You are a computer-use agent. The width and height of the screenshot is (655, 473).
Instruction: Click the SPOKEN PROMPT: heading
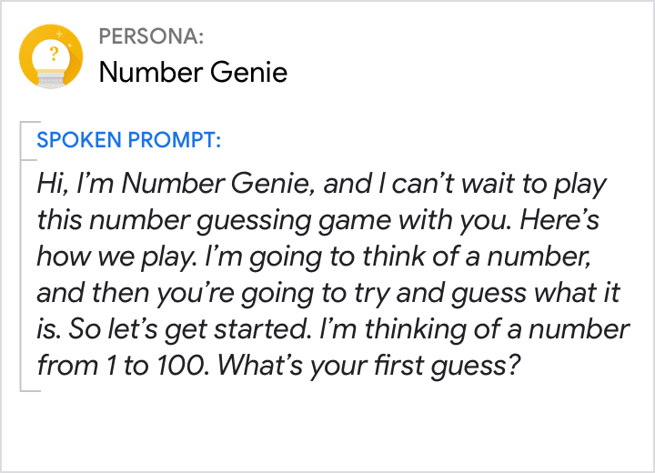(128, 141)
